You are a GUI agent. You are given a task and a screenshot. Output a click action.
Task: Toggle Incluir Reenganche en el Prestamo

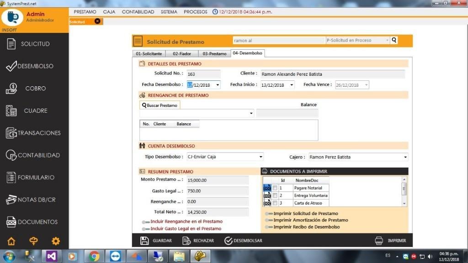coord(146,222)
